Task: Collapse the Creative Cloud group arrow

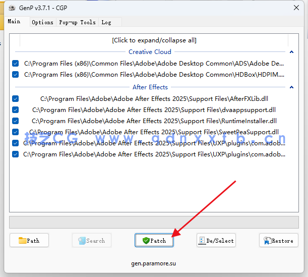Action: (x=291, y=52)
